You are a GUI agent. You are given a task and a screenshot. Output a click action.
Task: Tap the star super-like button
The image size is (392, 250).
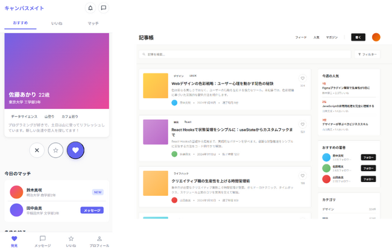55,150
